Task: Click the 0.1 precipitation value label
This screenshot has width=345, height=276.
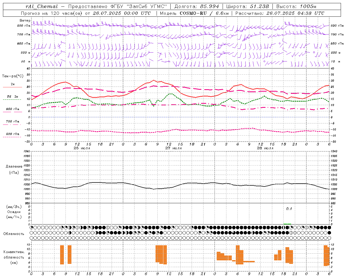Action: pyautogui.click(x=289, y=209)
